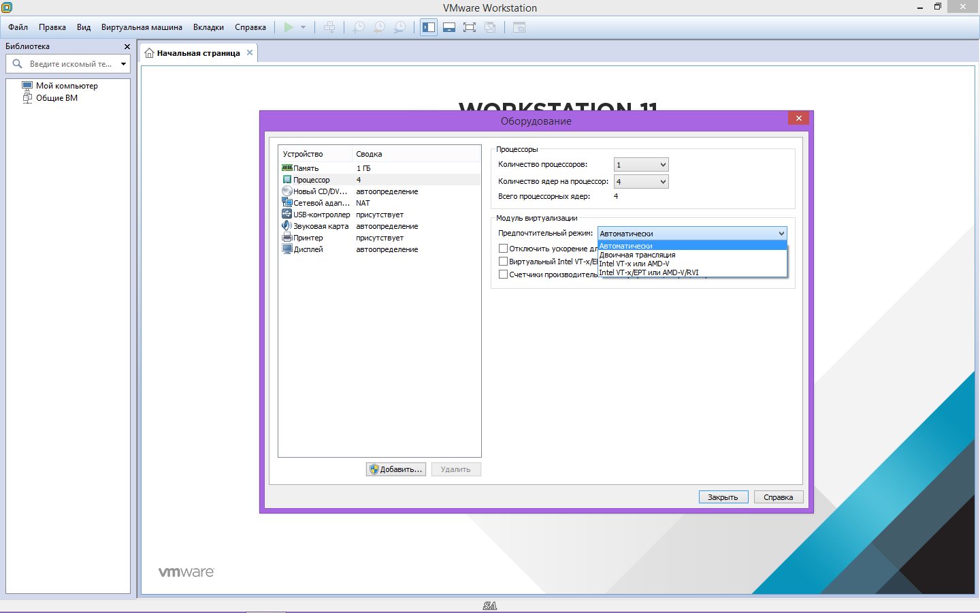Select the USB-контроллер device row
The image size is (980, 613).
point(380,215)
